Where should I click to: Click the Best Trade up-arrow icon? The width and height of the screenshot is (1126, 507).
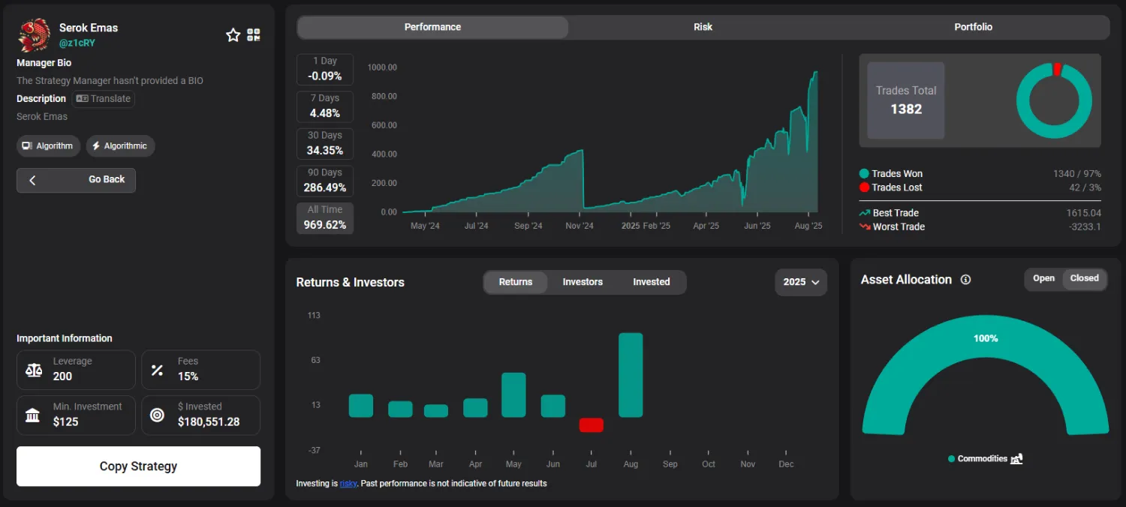(865, 213)
